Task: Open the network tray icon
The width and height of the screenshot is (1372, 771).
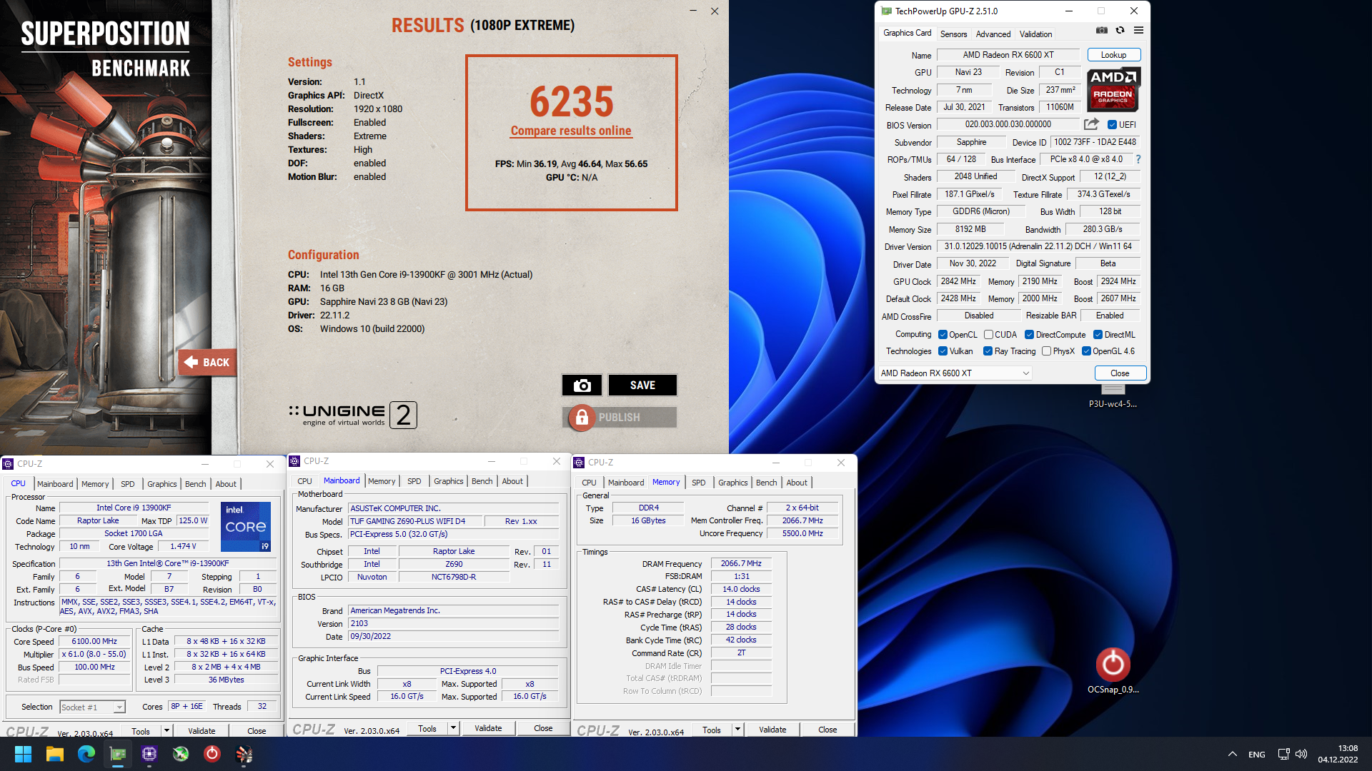Action: (x=1283, y=754)
